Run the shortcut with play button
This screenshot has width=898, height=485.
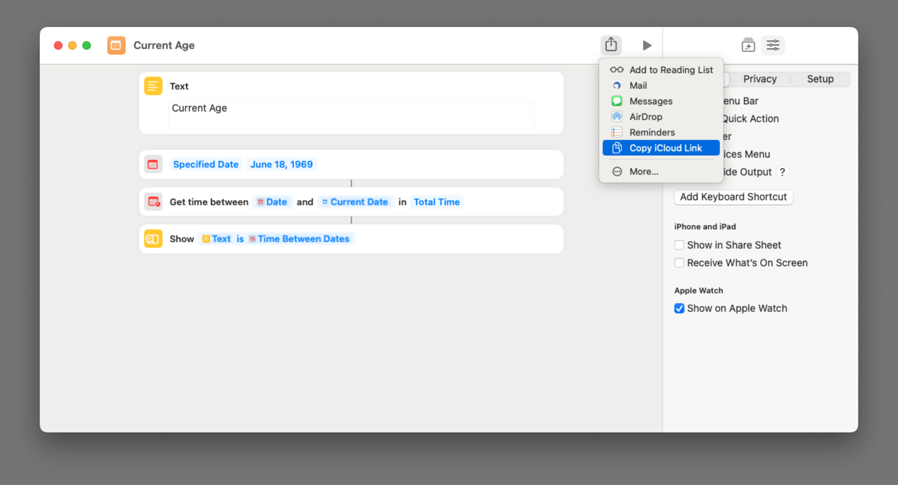tap(647, 45)
